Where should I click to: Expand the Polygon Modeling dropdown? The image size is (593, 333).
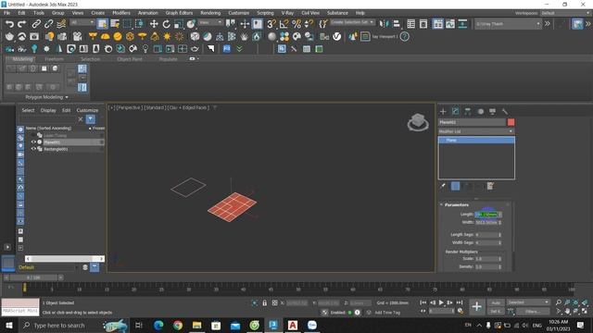pos(47,97)
